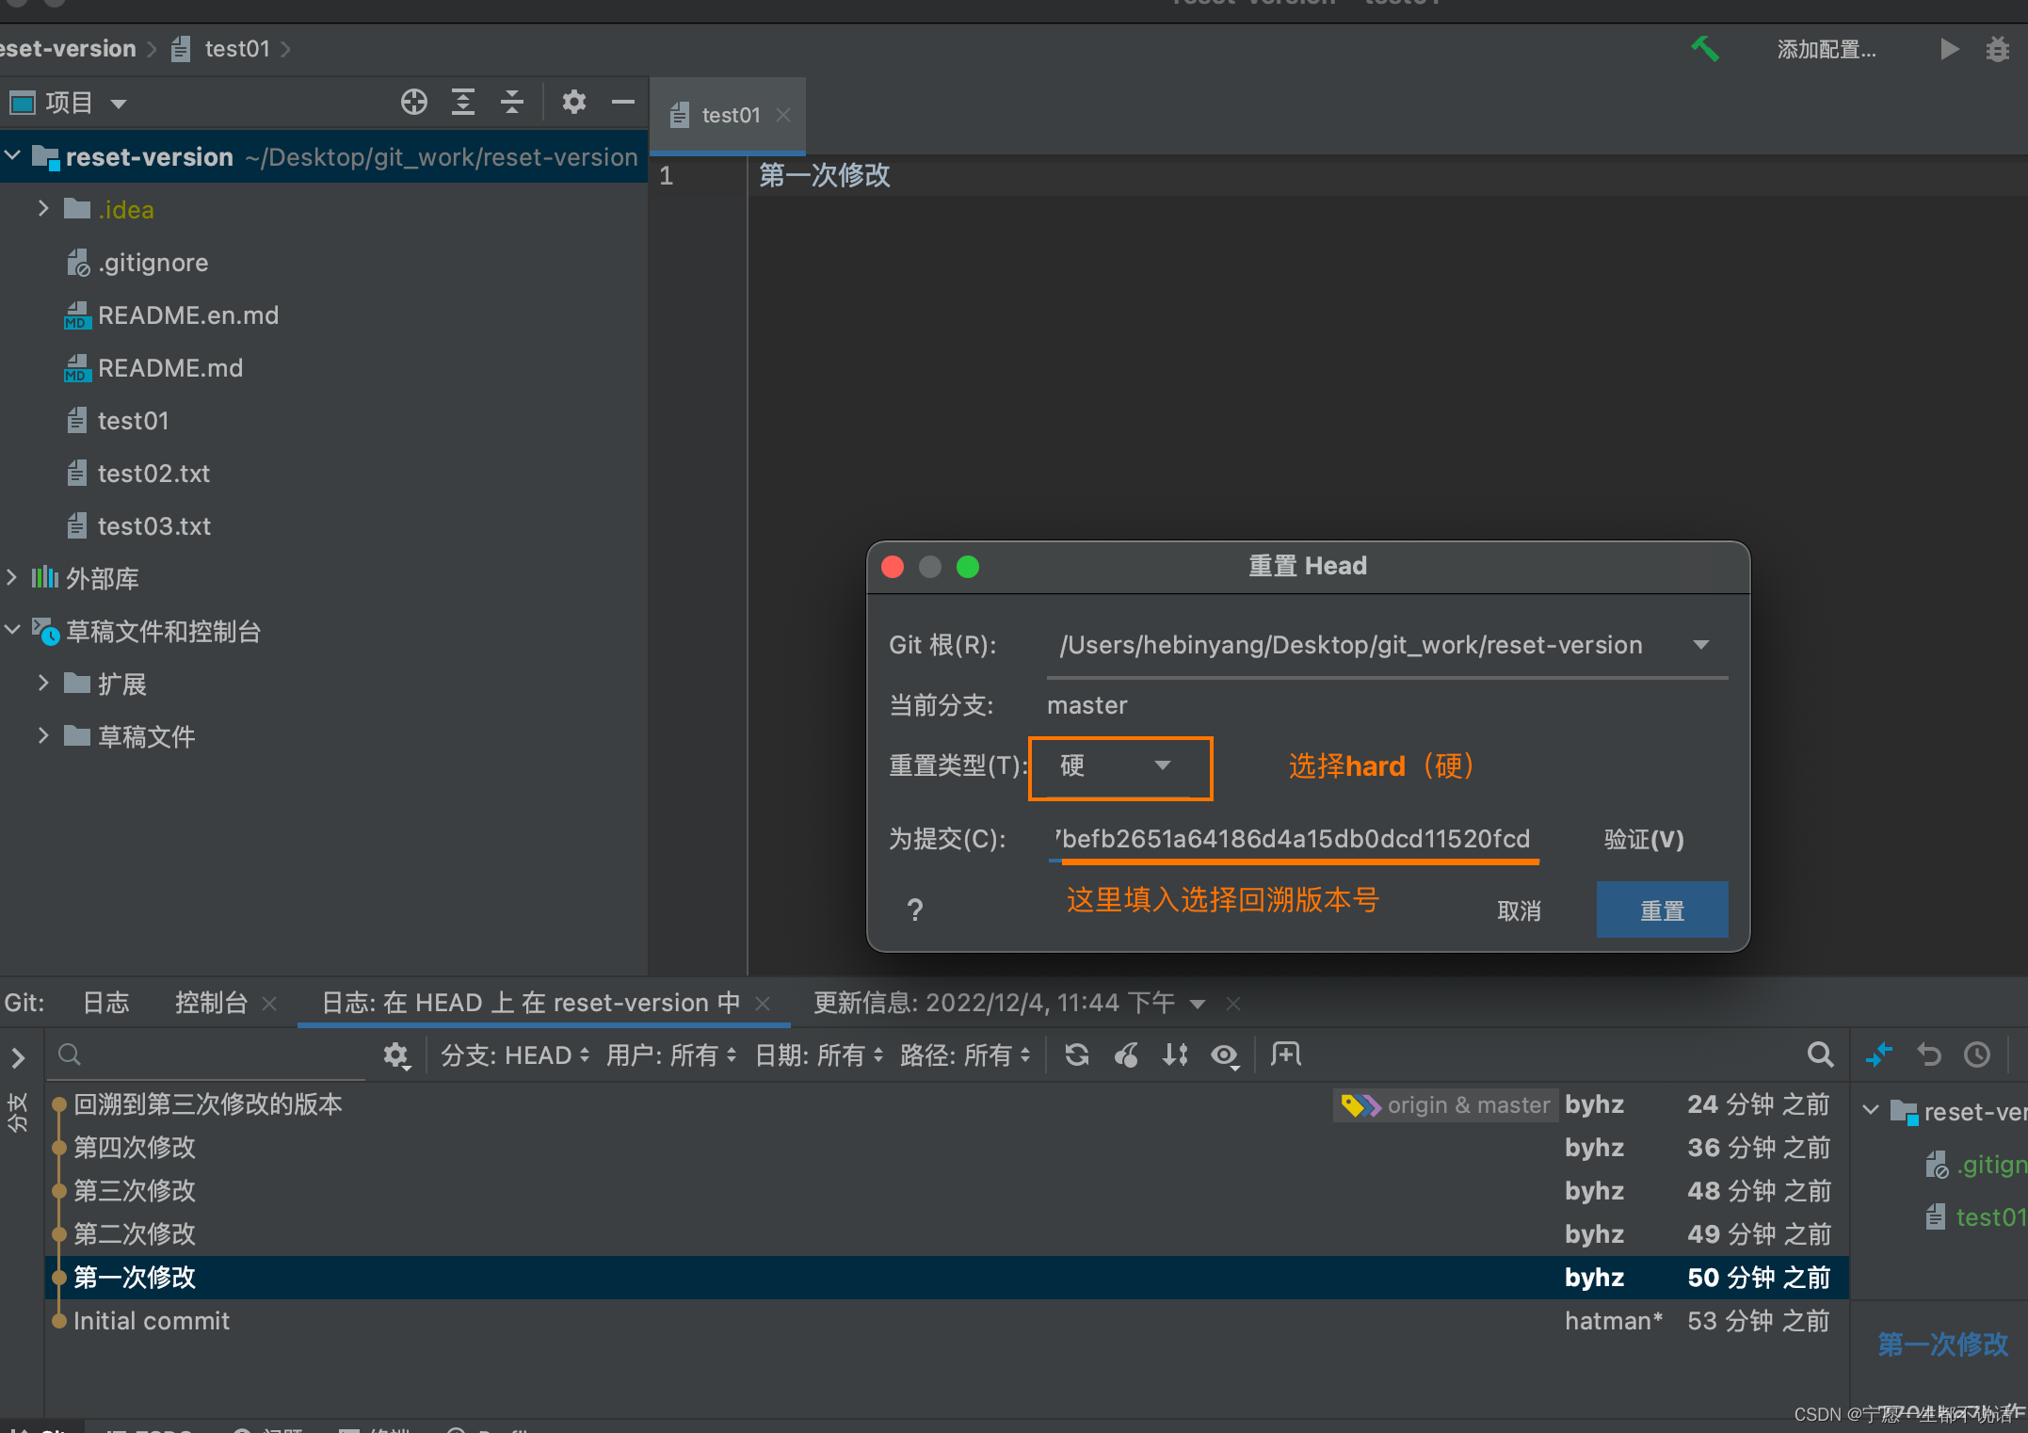Click 添加配置... run configuration button
2028x1433 pixels.
pyautogui.click(x=1826, y=49)
